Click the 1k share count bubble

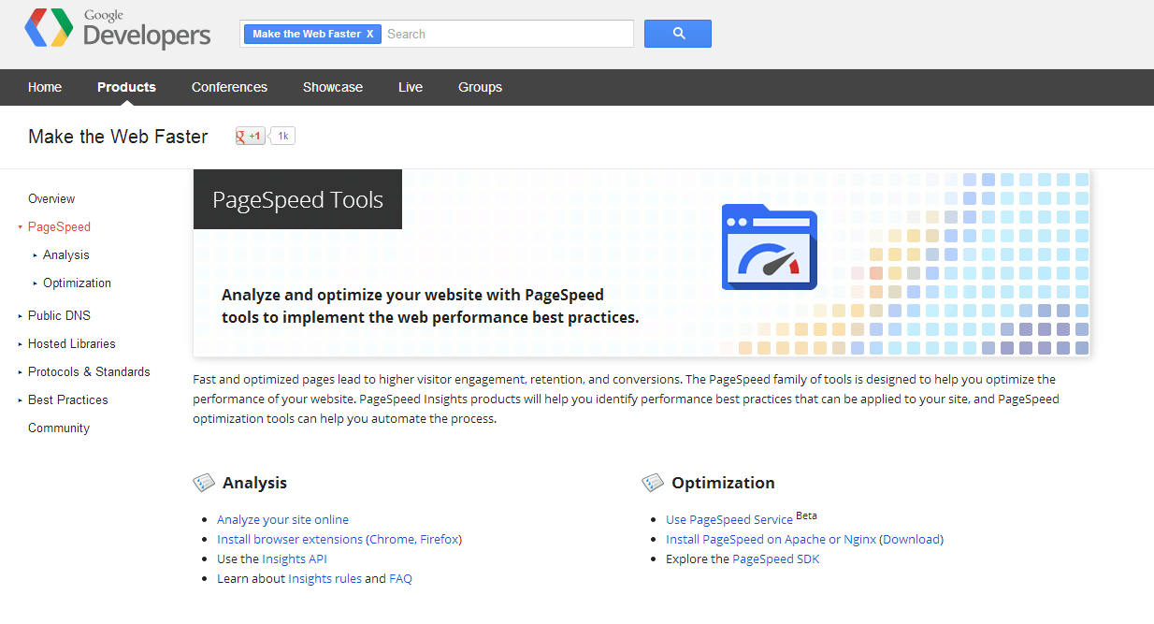(x=282, y=137)
